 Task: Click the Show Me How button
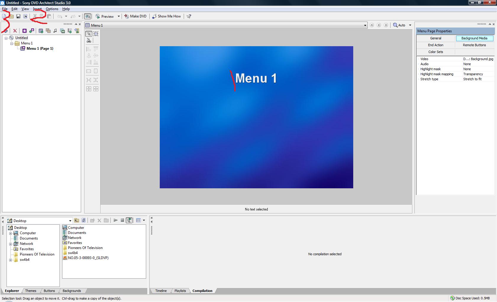[167, 16]
